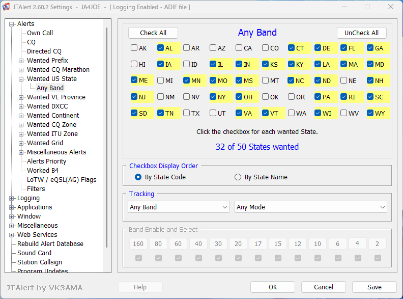This screenshot has height=299, width=403.
Task: Check the AK state checkbox
Action: [134, 48]
